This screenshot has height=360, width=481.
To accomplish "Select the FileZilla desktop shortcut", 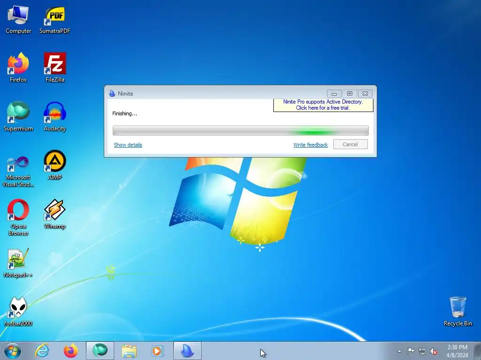I will click(54, 67).
